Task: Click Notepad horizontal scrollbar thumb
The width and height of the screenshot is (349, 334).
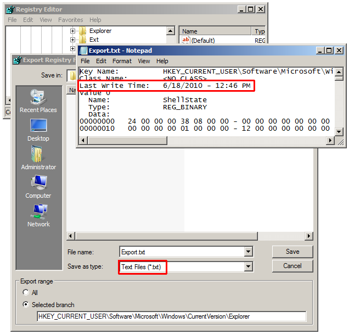Action: click(x=127, y=141)
